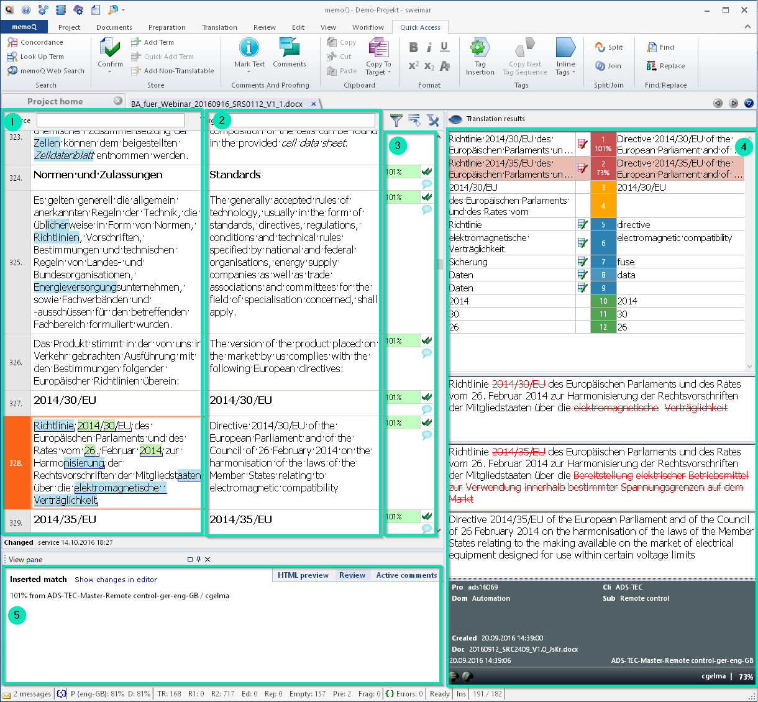
Task: Toggle confirmed status check for row 329
Action: point(427,516)
